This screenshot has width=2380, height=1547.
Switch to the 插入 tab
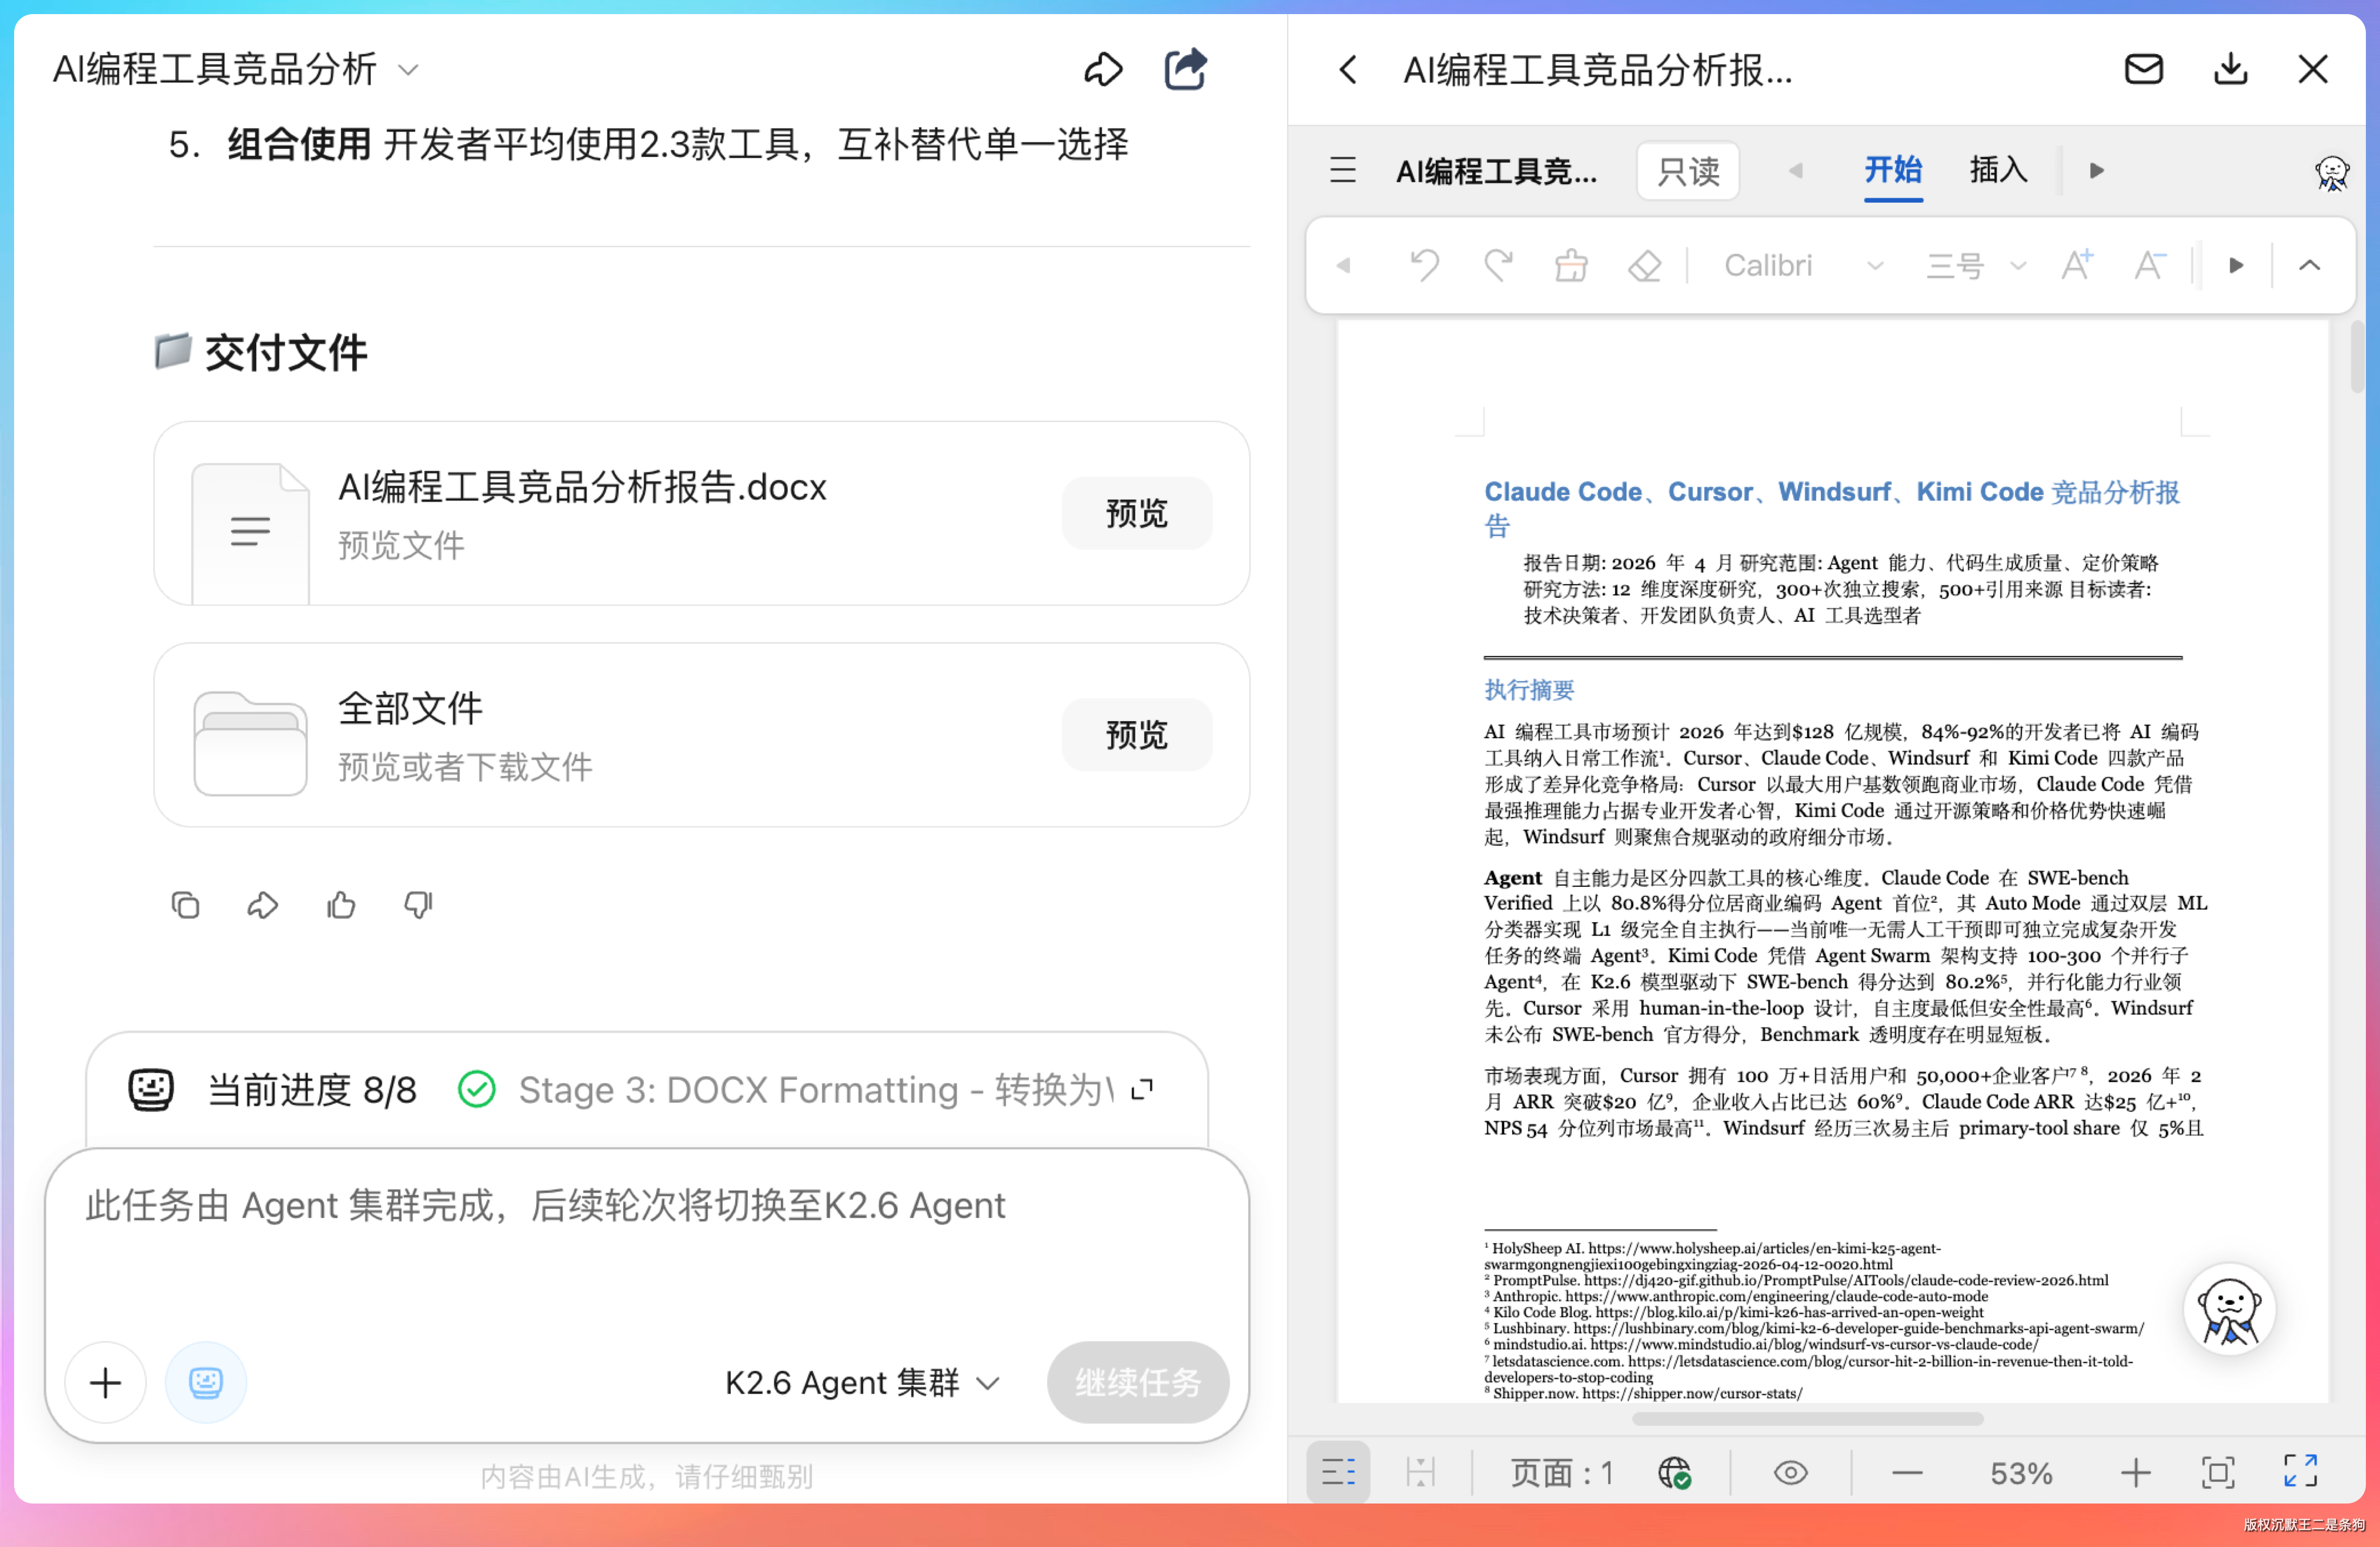click(1998, 170)
